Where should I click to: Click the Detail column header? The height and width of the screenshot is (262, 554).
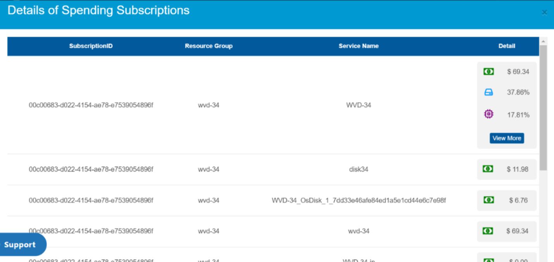(507, 46)
